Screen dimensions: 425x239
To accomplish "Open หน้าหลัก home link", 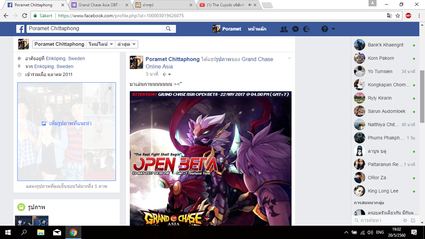I will coord(257,29).
